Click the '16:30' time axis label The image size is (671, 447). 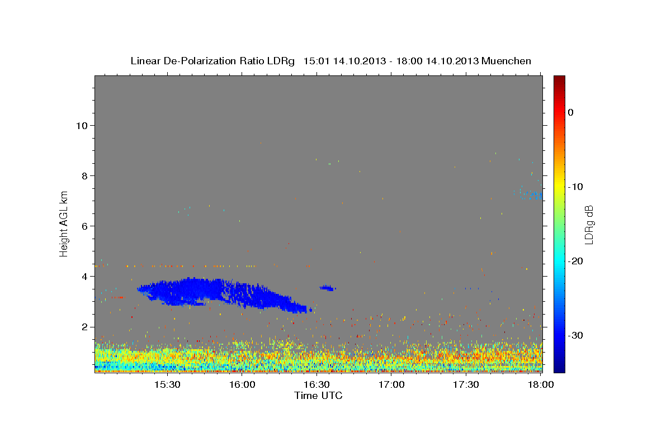click(316, 385)
